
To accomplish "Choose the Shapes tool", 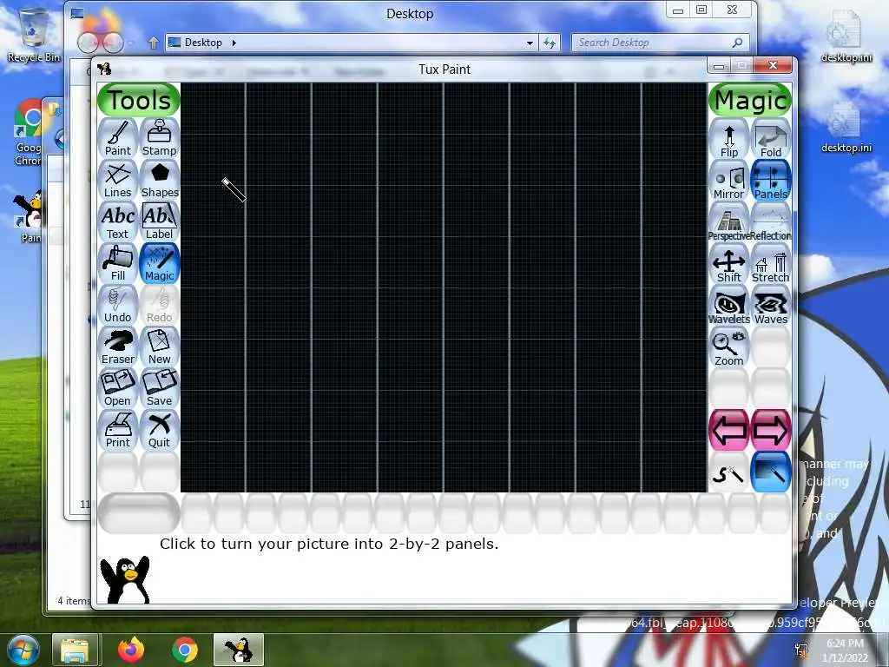I will pos(160,181).
